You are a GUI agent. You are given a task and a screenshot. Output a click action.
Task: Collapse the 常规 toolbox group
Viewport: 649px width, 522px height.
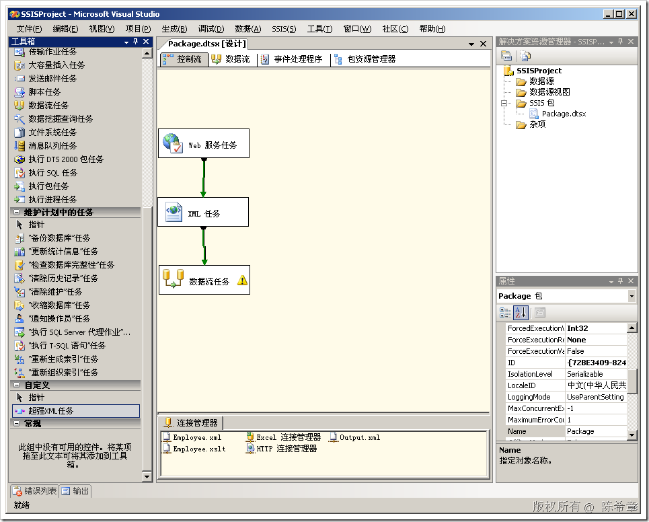click(x=17, y=424)
